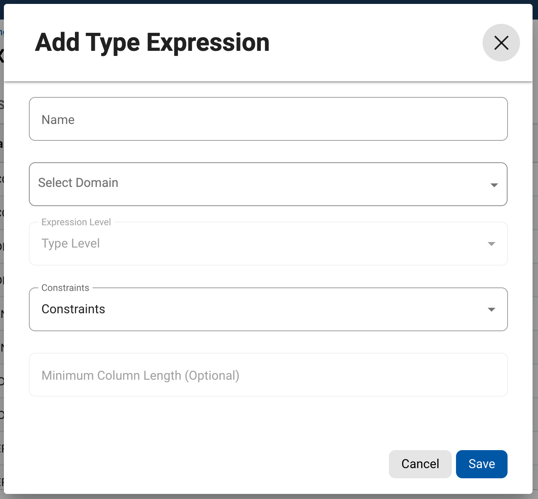Click the 'Name' placeholder text
The height and width of the screenshot is (499, 538).
(x=58, y=120)
